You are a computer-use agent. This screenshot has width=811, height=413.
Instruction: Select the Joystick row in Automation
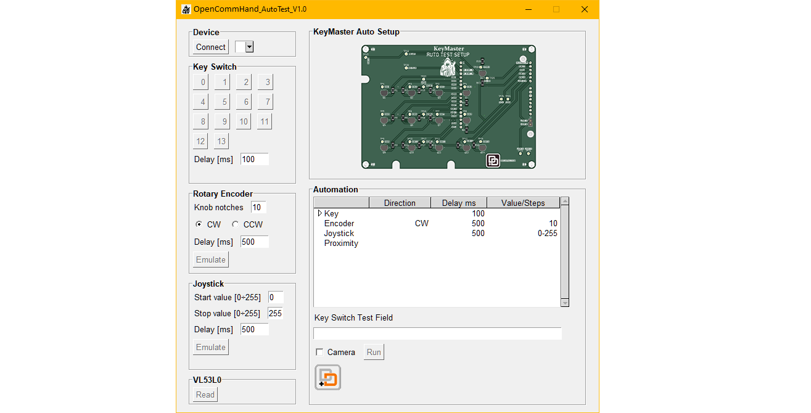click(x=339, y=233)
